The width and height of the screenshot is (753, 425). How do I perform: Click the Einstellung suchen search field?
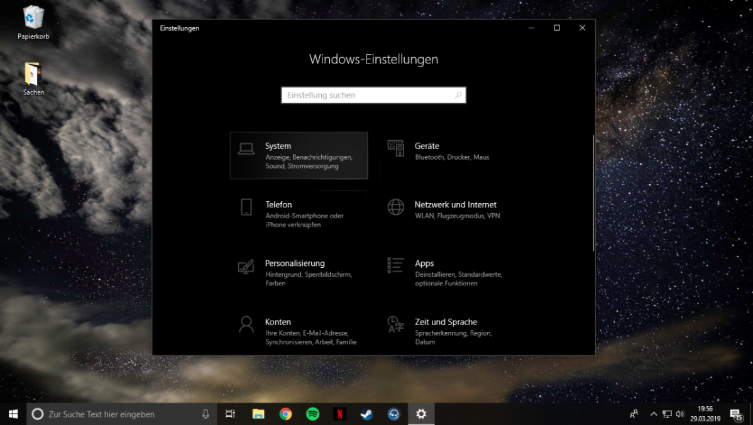tap(373, 95)
